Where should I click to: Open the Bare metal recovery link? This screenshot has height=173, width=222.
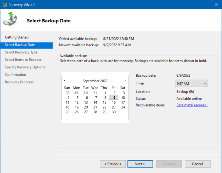(192, 105)
